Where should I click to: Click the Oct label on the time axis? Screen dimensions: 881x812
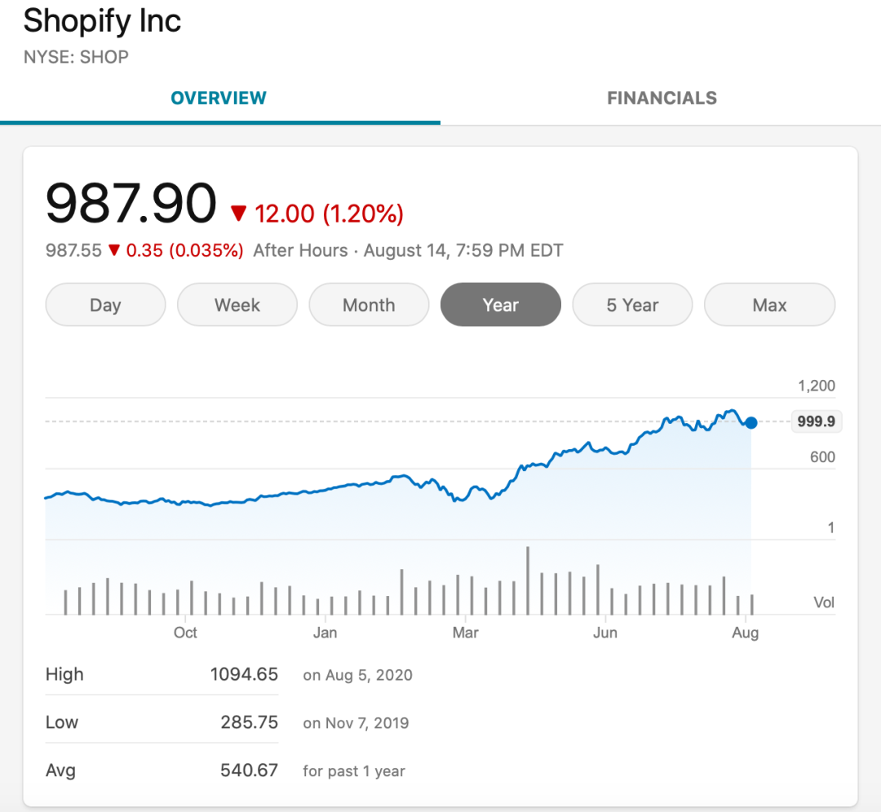click(x=185, y=633)
